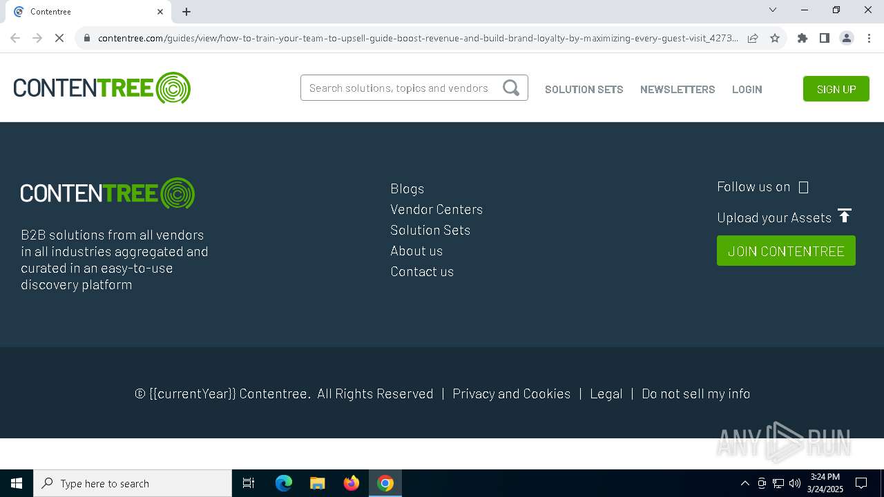Viewport: 884px width, 497px height.
Task: Click the Follow us on social icon
Action: coord(803,187)
